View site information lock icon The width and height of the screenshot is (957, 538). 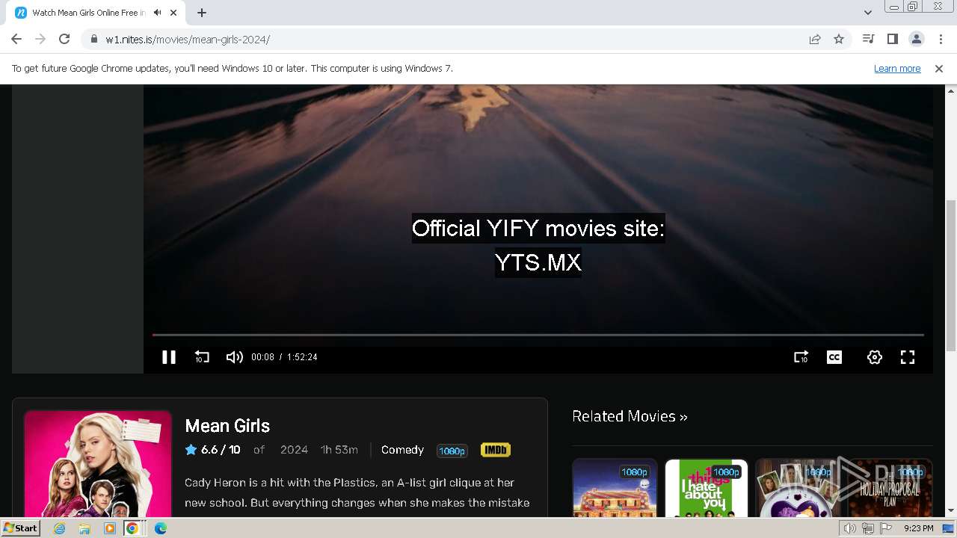point(94,39)
